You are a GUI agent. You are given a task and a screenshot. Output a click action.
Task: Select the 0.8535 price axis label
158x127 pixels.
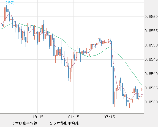[x=151, y=88]
